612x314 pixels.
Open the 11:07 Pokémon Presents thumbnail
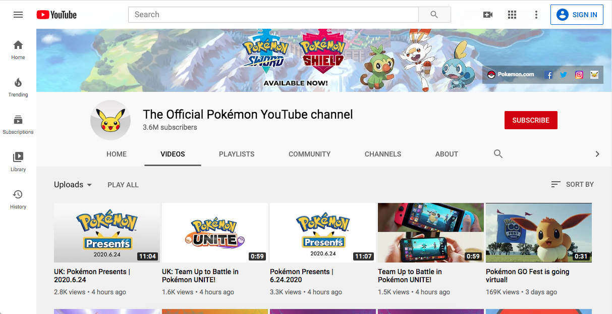tap(323, 233)
